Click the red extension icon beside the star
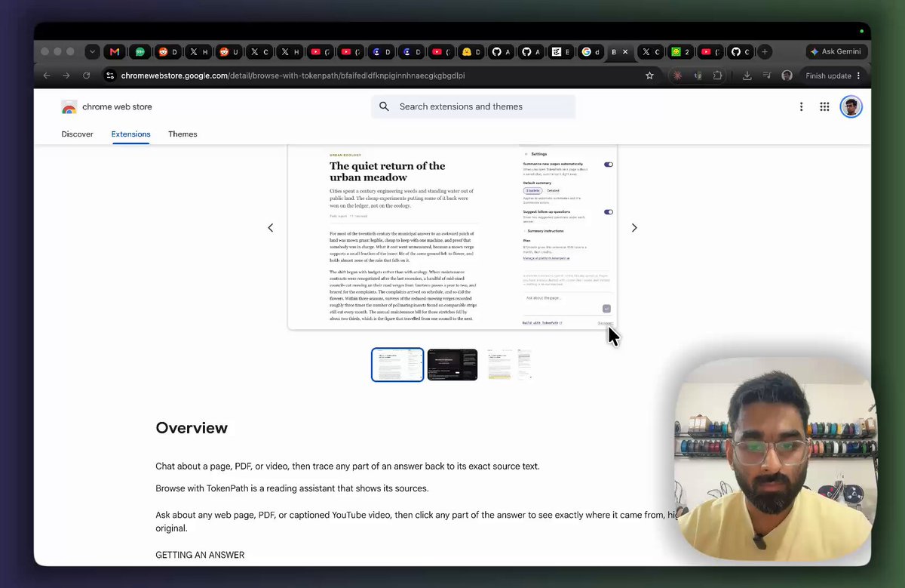Screen dimensions: 905x588 coord(677,75)
